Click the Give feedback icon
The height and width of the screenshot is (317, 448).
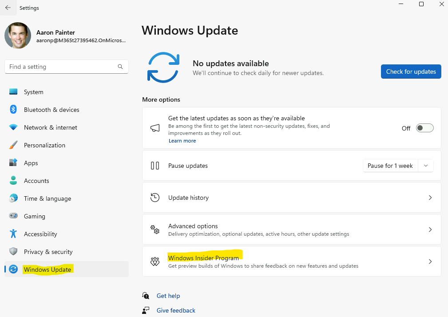coord(146,310)
